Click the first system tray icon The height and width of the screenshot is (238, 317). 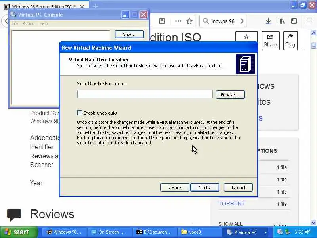pos(280,232)
